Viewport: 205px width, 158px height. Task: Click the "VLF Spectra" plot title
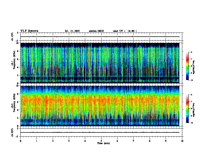click(29, 31)
